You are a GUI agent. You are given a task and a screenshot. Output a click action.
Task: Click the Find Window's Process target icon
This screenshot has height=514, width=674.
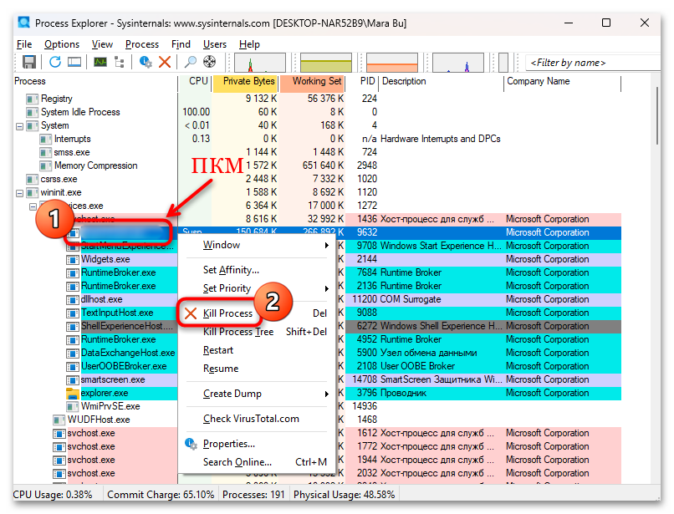(209, 62)
